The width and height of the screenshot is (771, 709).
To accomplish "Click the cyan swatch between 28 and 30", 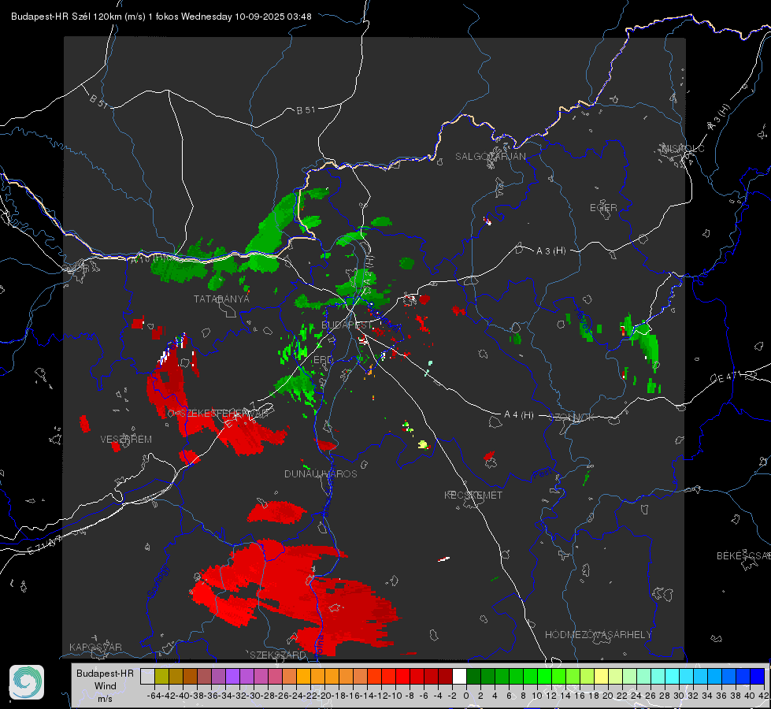I will pos(672,676).
